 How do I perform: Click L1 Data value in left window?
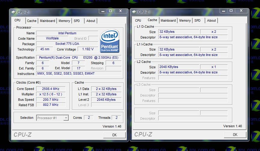(x=106, y=89)
